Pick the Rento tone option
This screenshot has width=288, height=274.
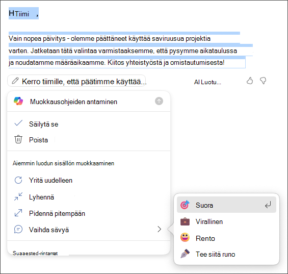[226, 238]
